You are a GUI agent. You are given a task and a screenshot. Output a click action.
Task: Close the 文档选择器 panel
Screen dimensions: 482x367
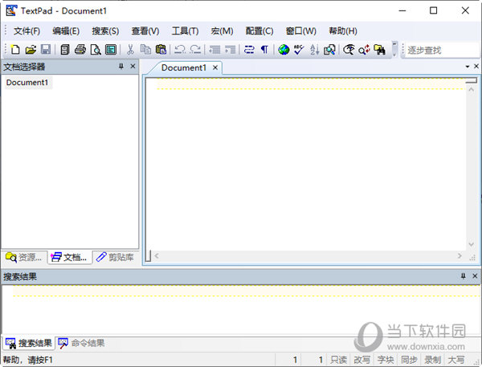point(133,66)
